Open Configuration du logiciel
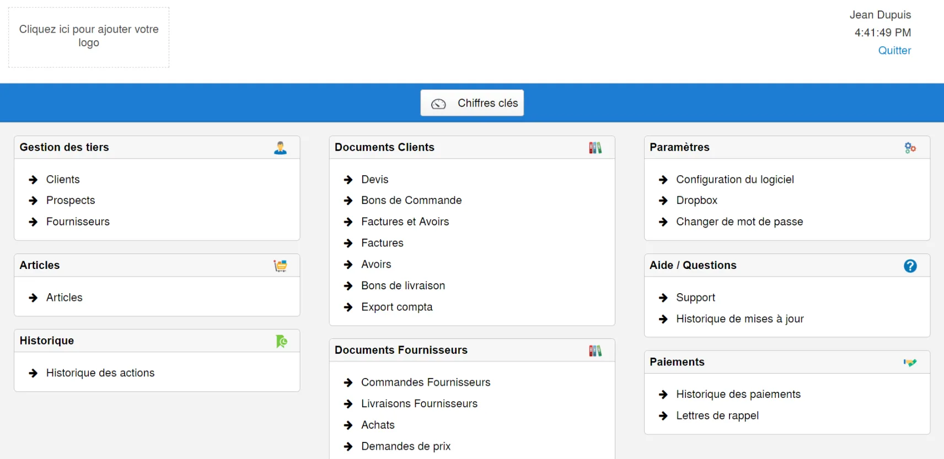 [x=735, y=180]
